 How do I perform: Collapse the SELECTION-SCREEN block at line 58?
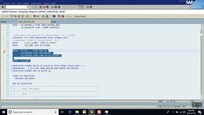tap(11, 66)
